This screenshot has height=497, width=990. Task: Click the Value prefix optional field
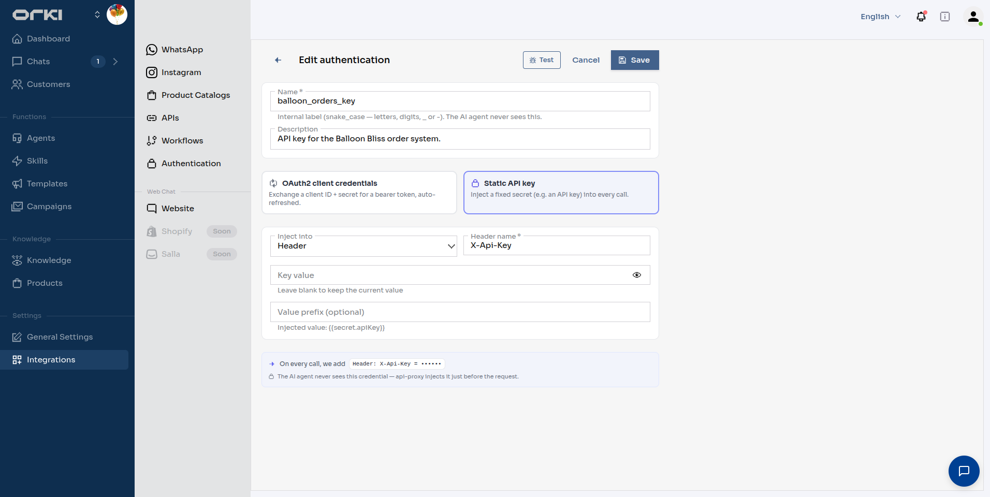tap(460, 312)
